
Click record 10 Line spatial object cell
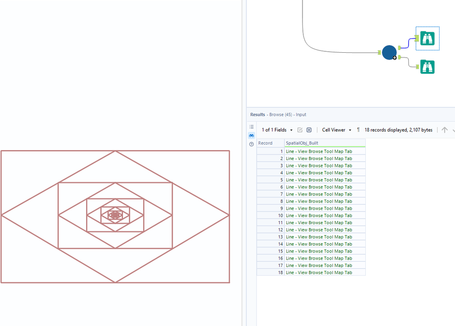[x=325, y=216]
